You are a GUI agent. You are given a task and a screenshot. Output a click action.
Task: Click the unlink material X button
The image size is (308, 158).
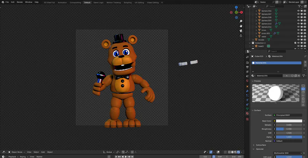[299, 76]
